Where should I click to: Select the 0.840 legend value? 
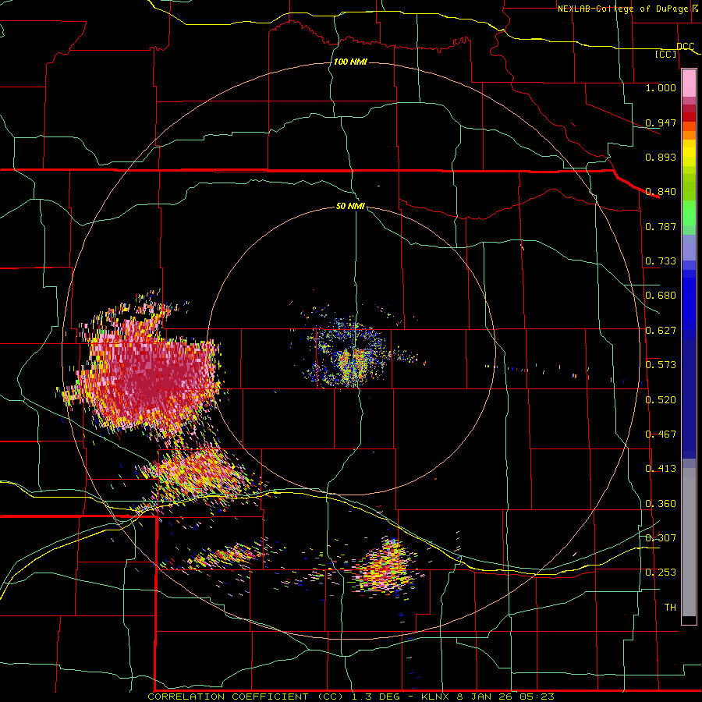tap(661, 192)
